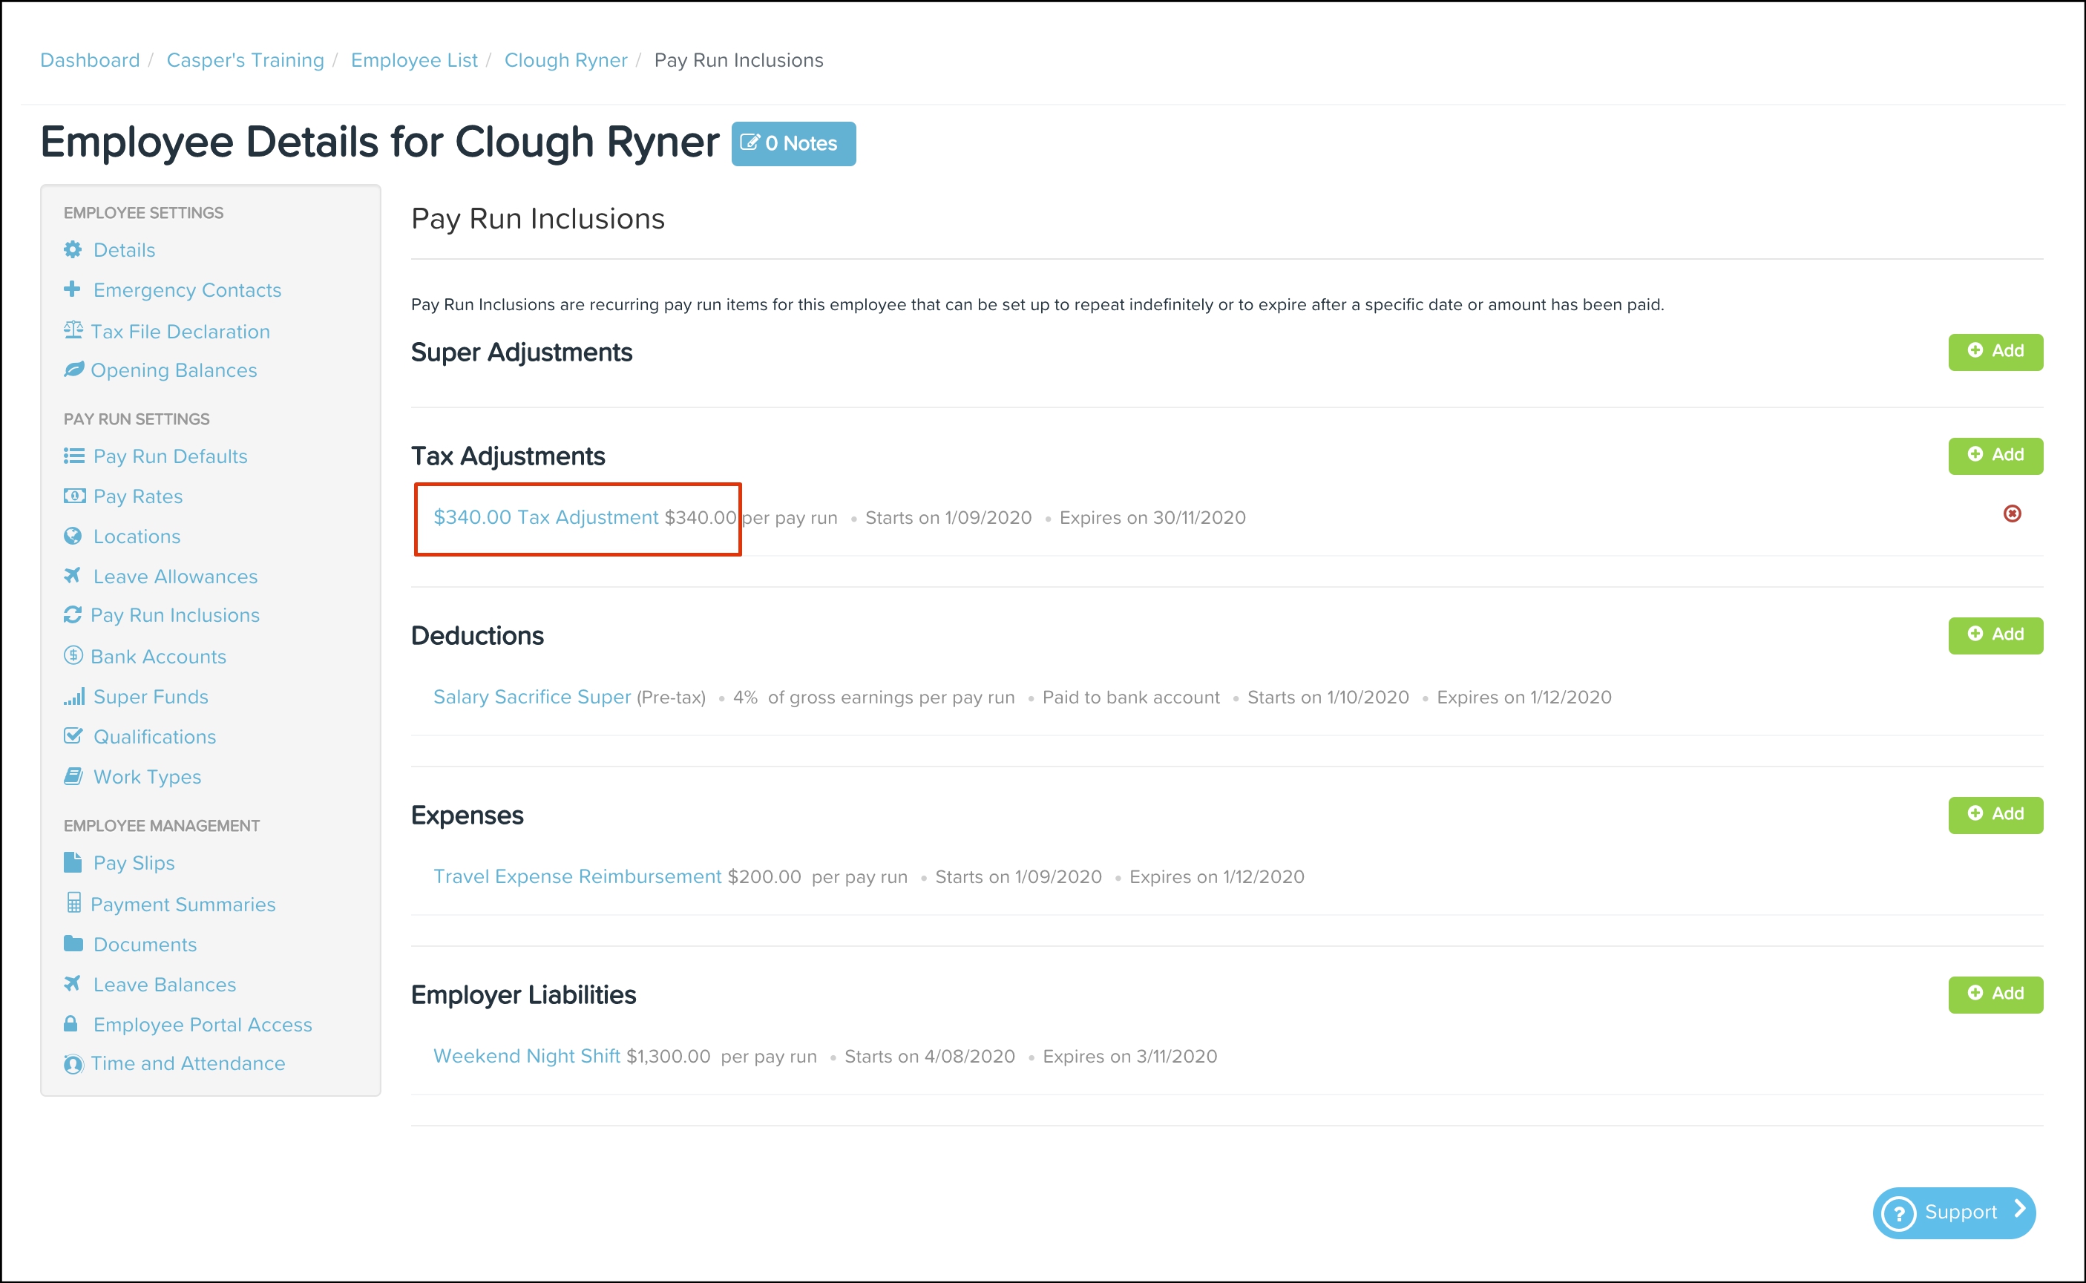The image size is (2086, 1283).
Task: Open the Salary Sacrifice Super deduction
Action: coord(532,697)
